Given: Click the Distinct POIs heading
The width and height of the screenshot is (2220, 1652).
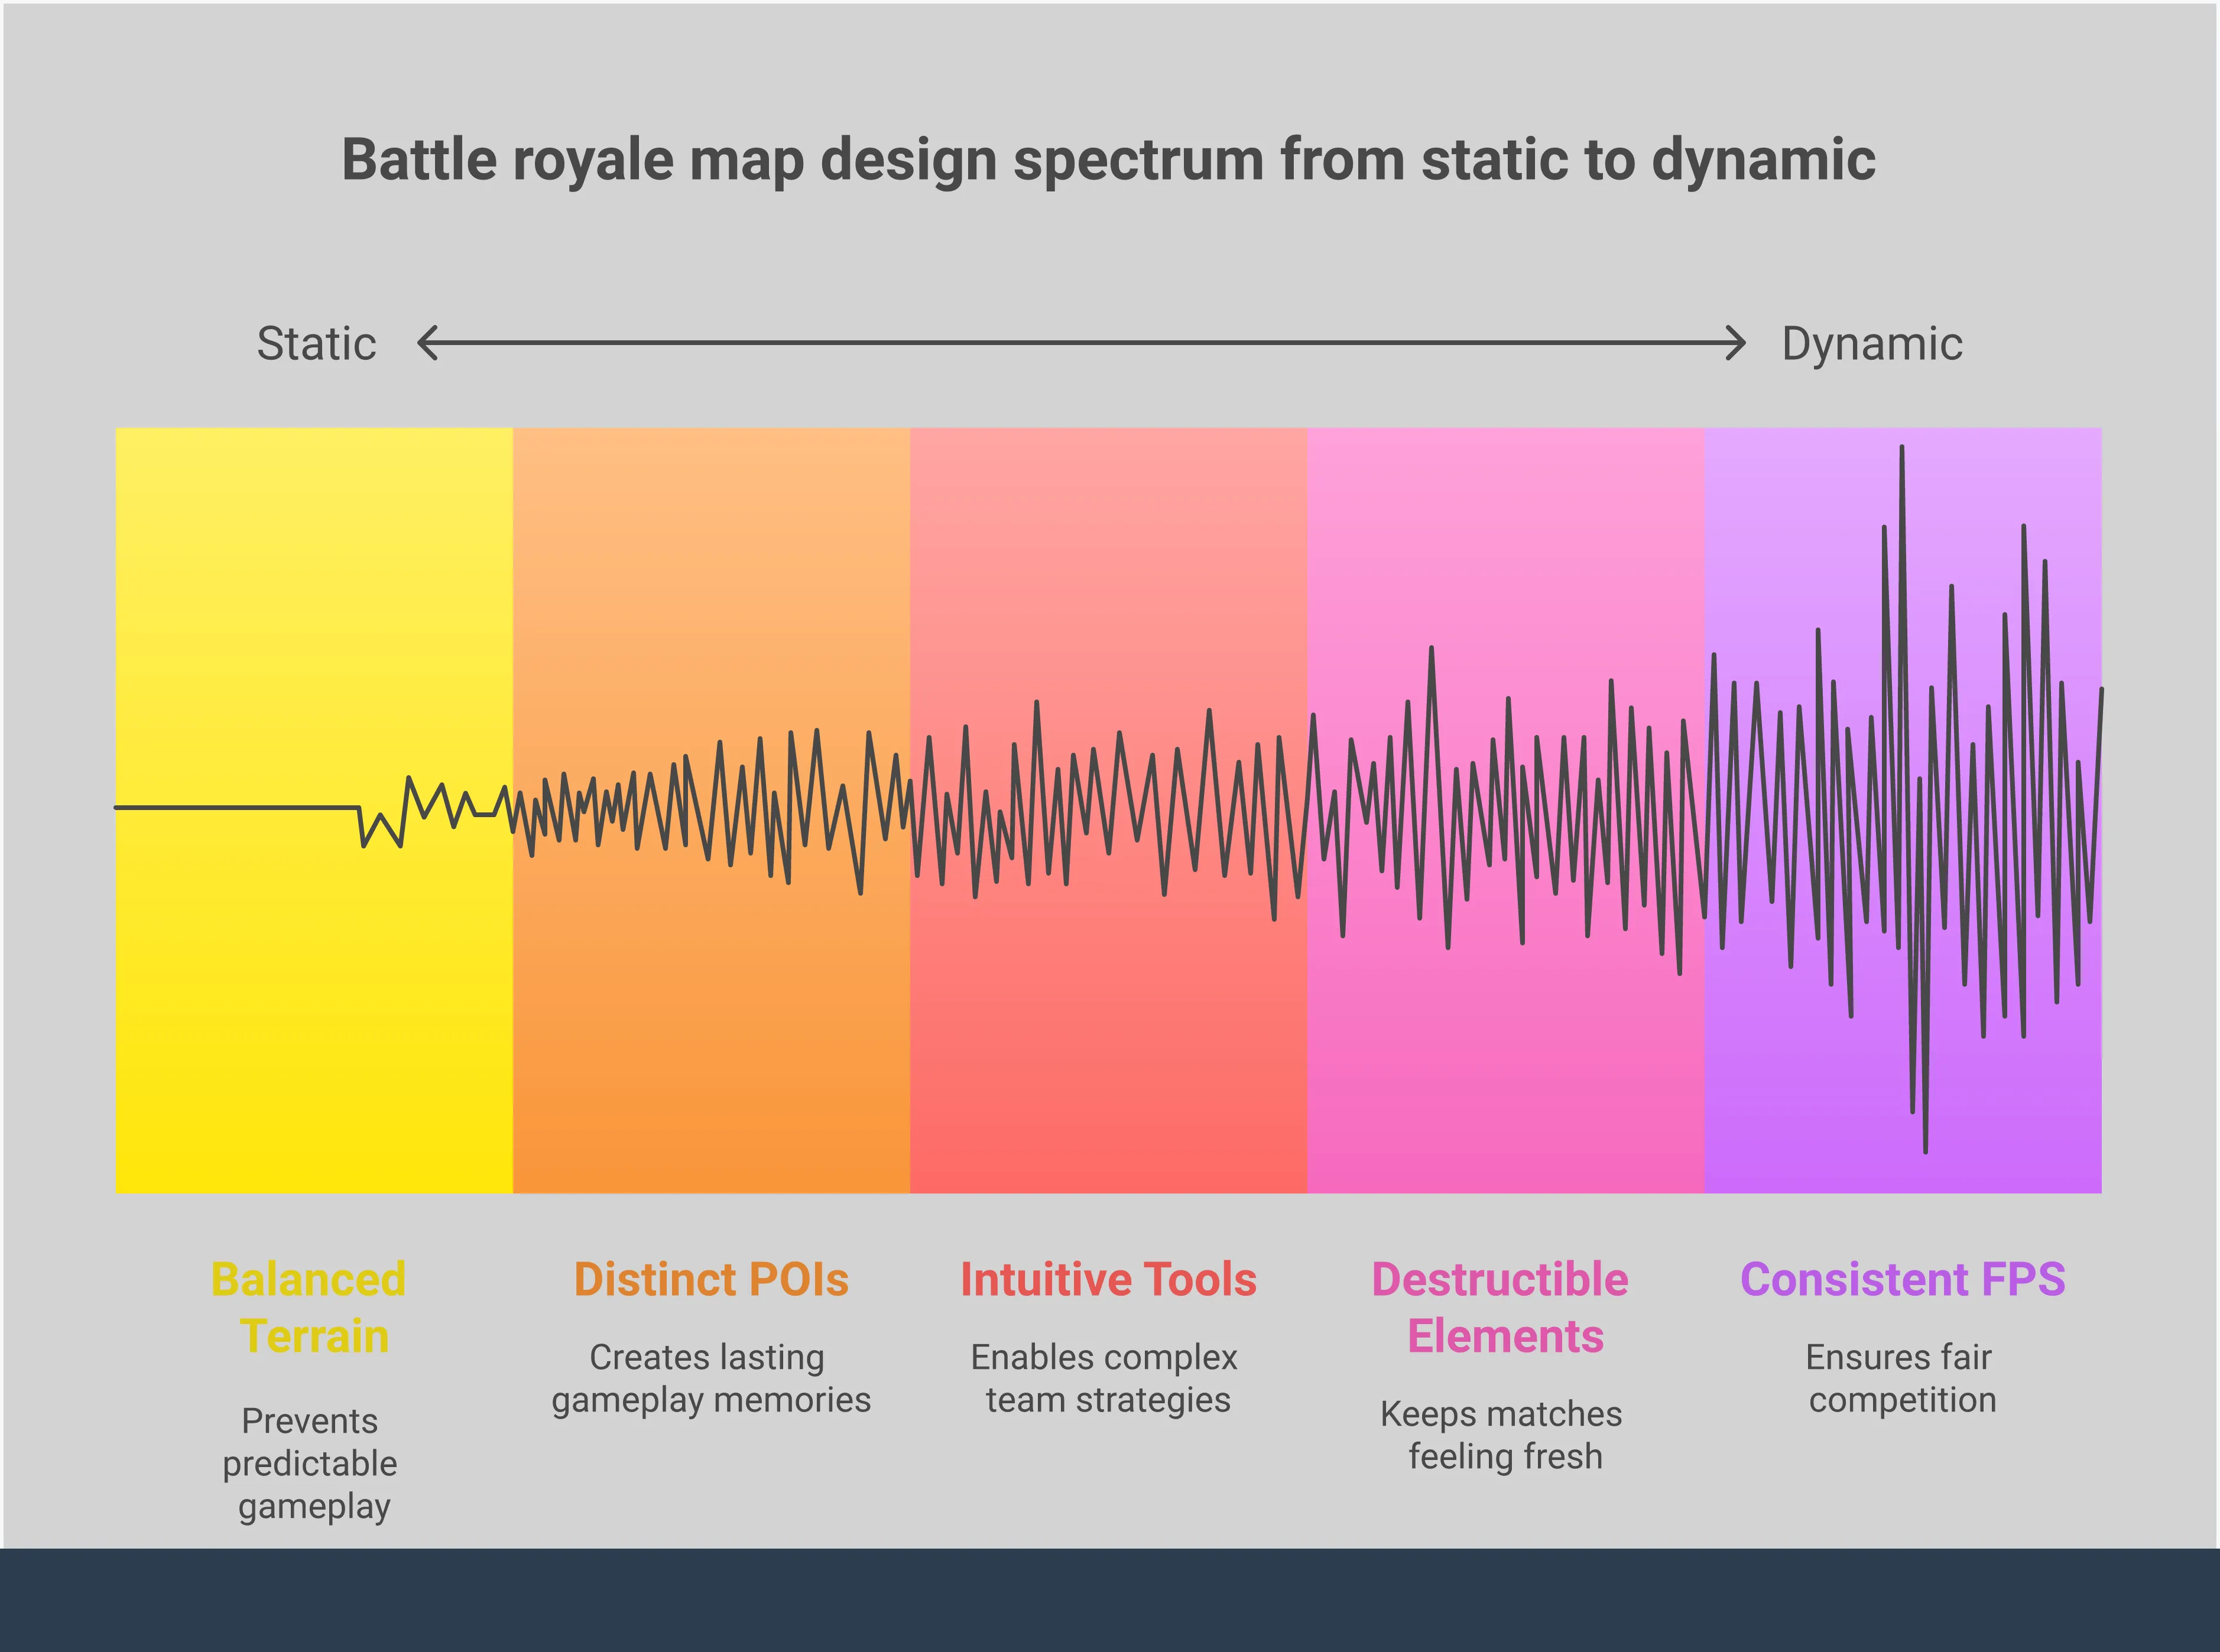Looking at the screenshot, I should coord(710,1280).
